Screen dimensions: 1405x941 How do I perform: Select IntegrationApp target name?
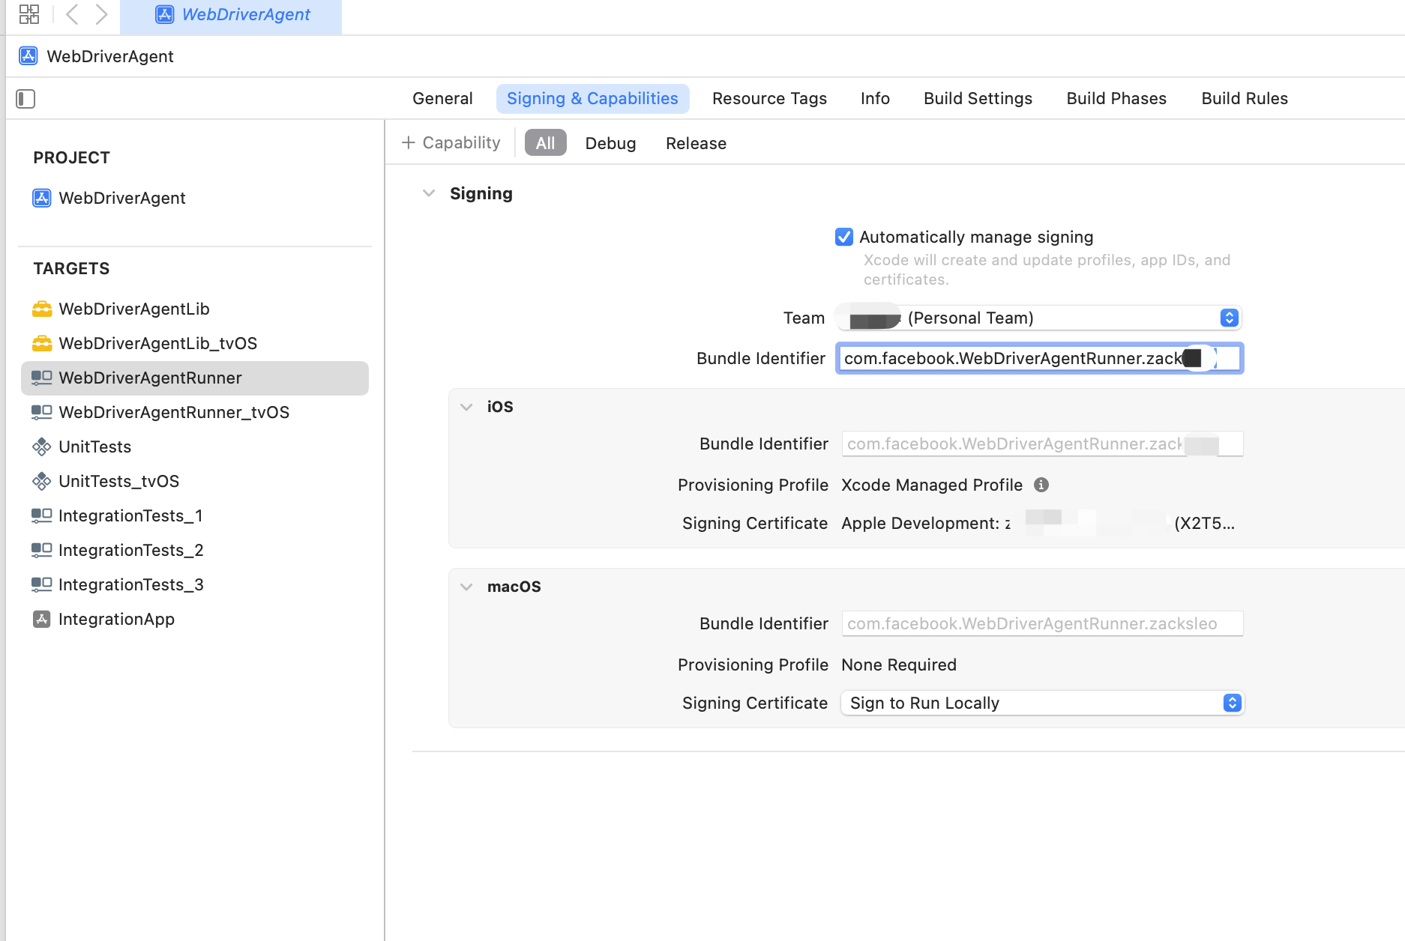[117, 619]
